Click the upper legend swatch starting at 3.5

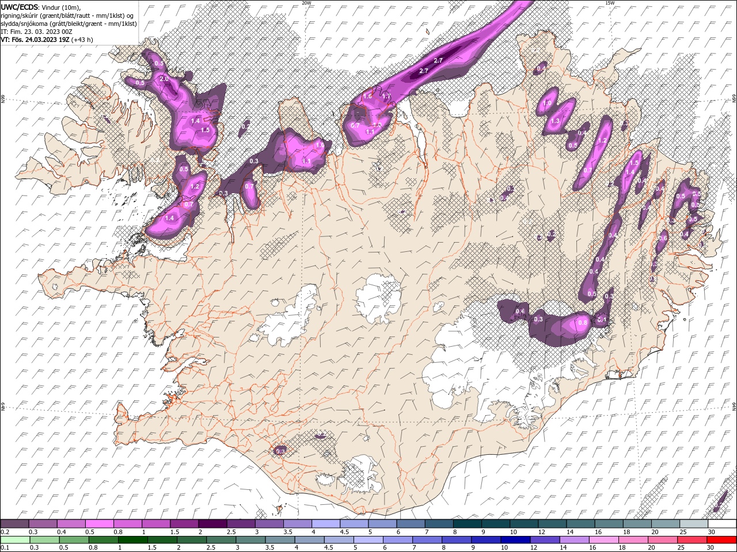tap(297, 523)
